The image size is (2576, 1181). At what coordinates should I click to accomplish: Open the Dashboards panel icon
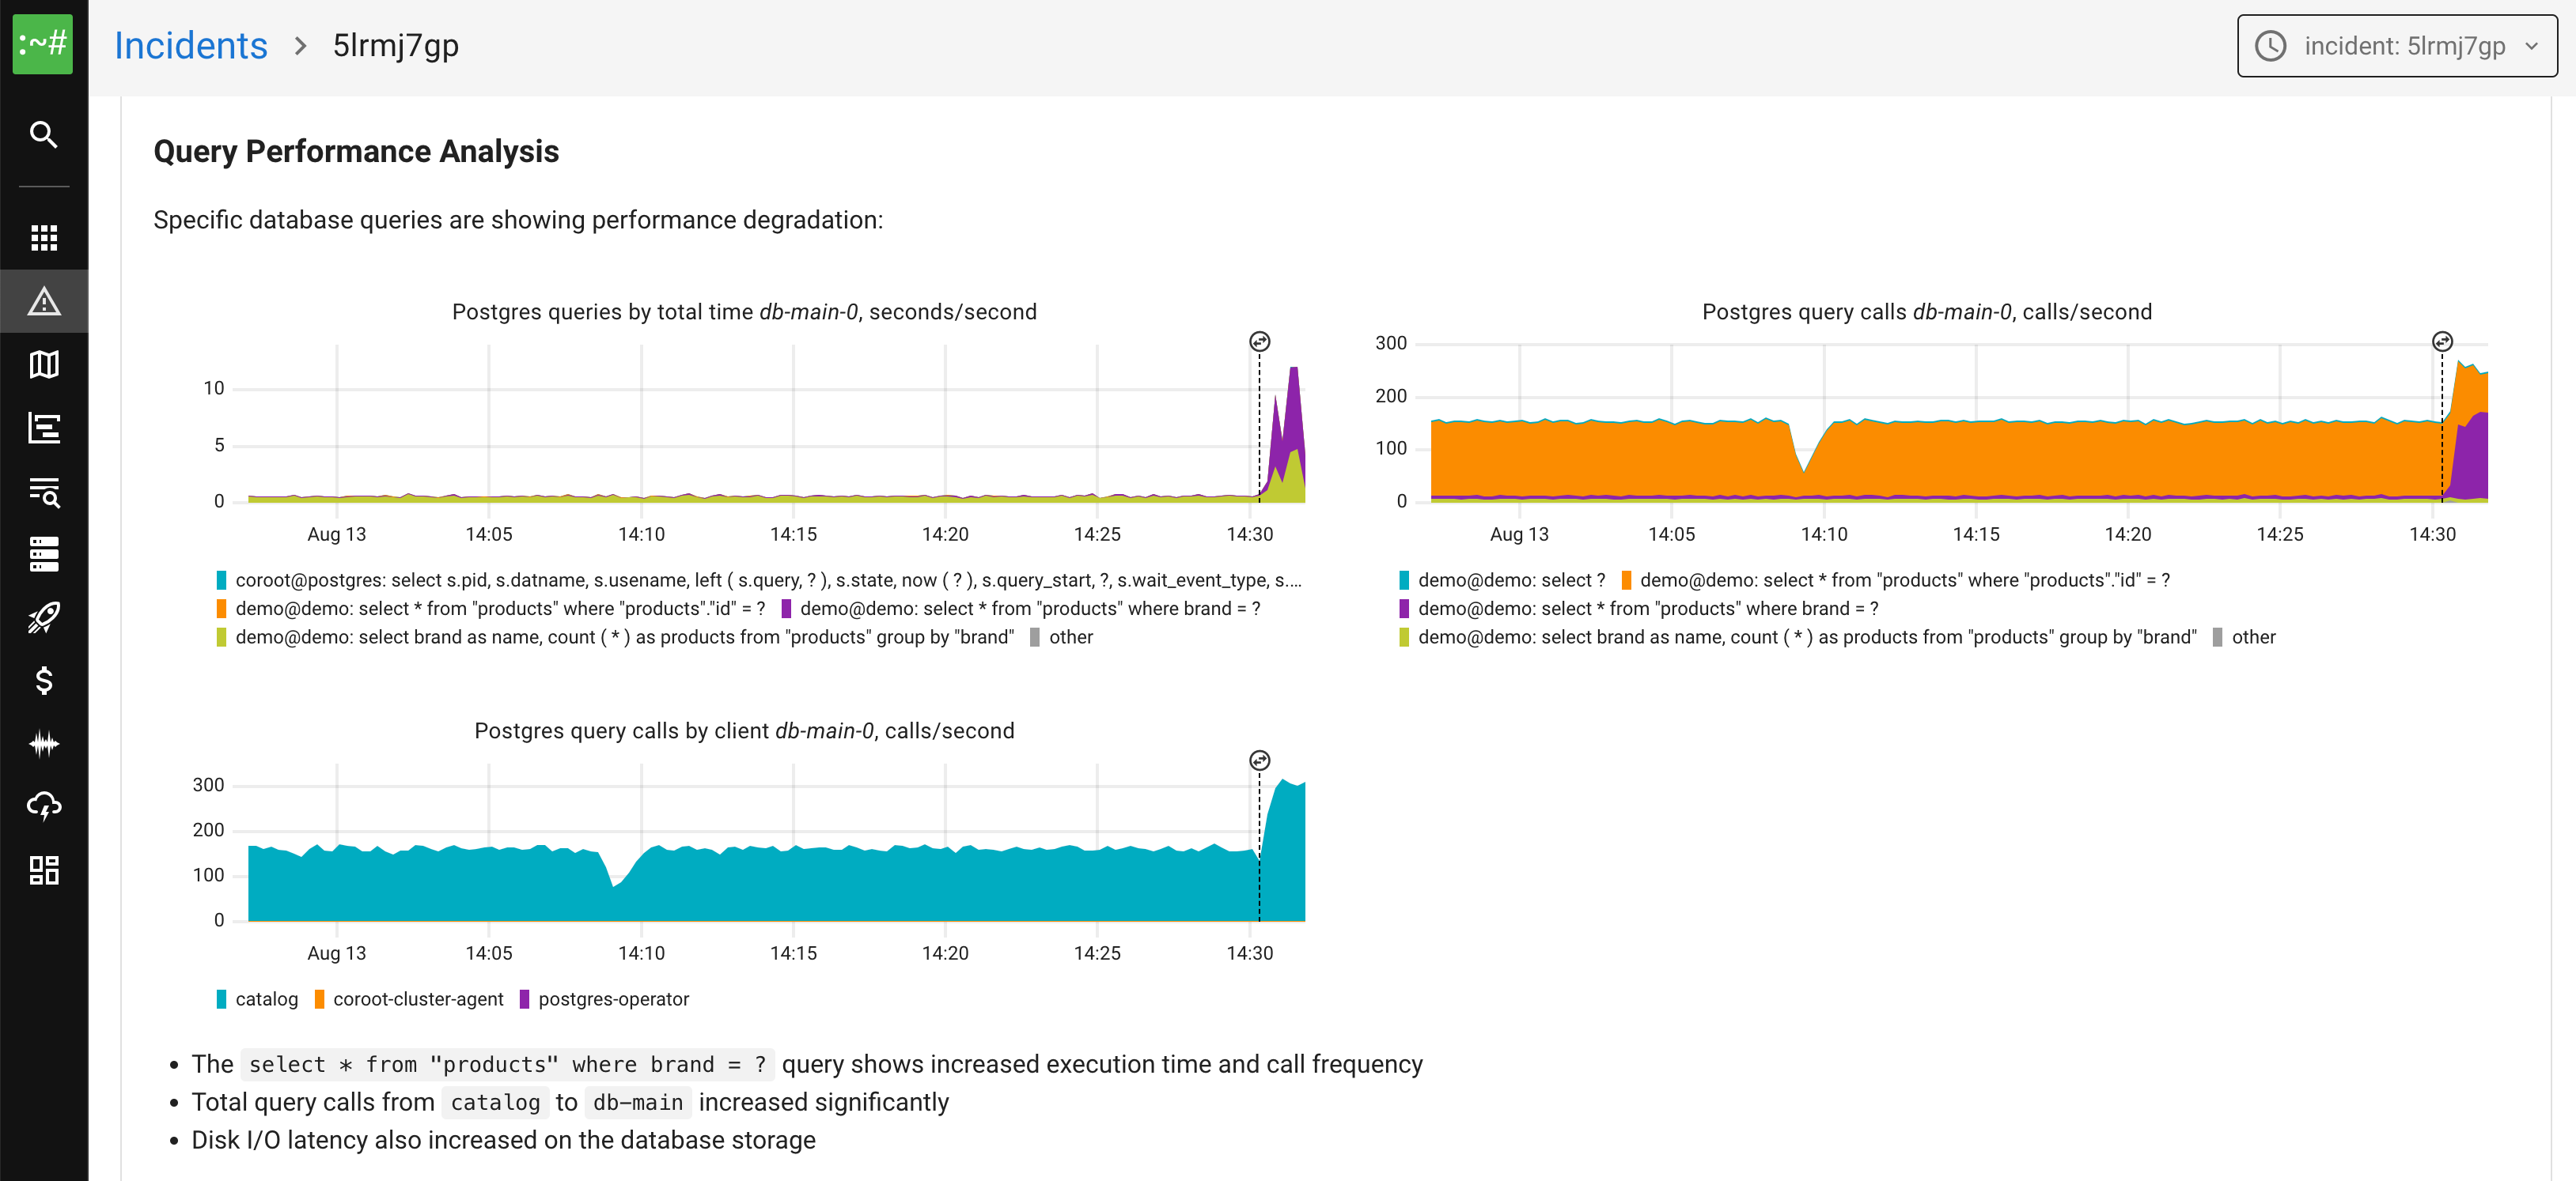[43, 870]
